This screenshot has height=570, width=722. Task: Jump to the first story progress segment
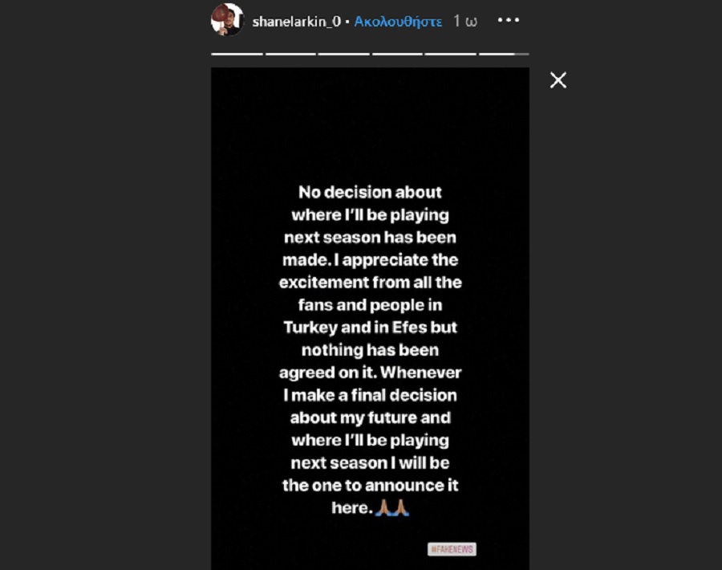tap(237, 54)
